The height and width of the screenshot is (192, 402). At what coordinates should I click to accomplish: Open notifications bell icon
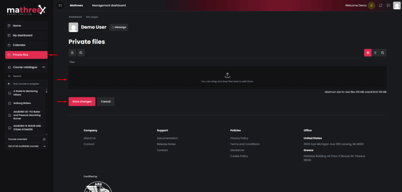tap(380, 5)
